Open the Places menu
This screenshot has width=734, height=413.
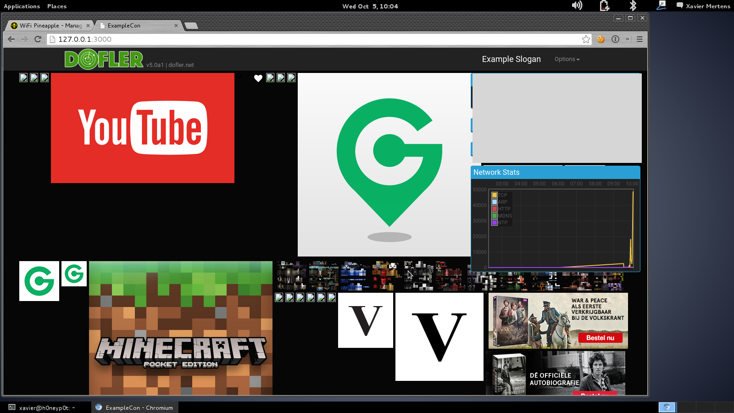click(x=57, y=6)
